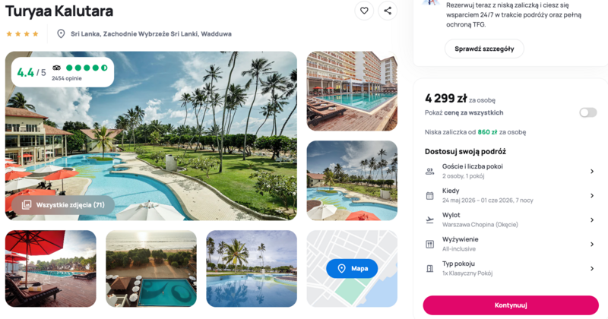
Task: Click the airplane departure icon
Action: (x=429, y=220)
